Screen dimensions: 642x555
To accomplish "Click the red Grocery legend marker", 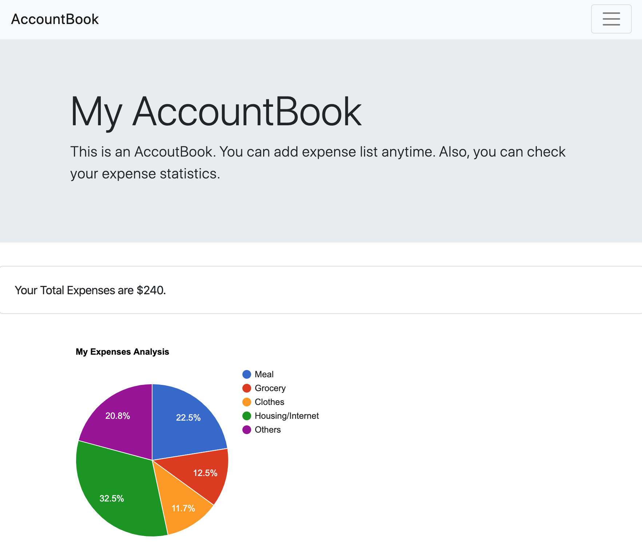I will [x=247, y=388].
